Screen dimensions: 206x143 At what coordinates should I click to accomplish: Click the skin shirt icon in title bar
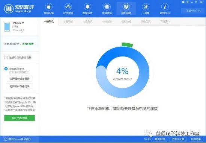(183, 2)
